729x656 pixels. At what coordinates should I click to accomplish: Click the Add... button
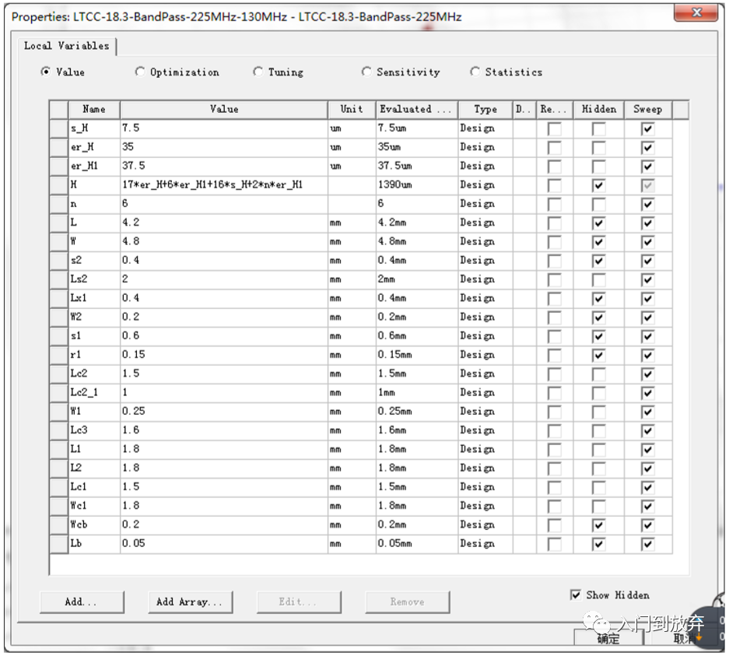point(82,602)
